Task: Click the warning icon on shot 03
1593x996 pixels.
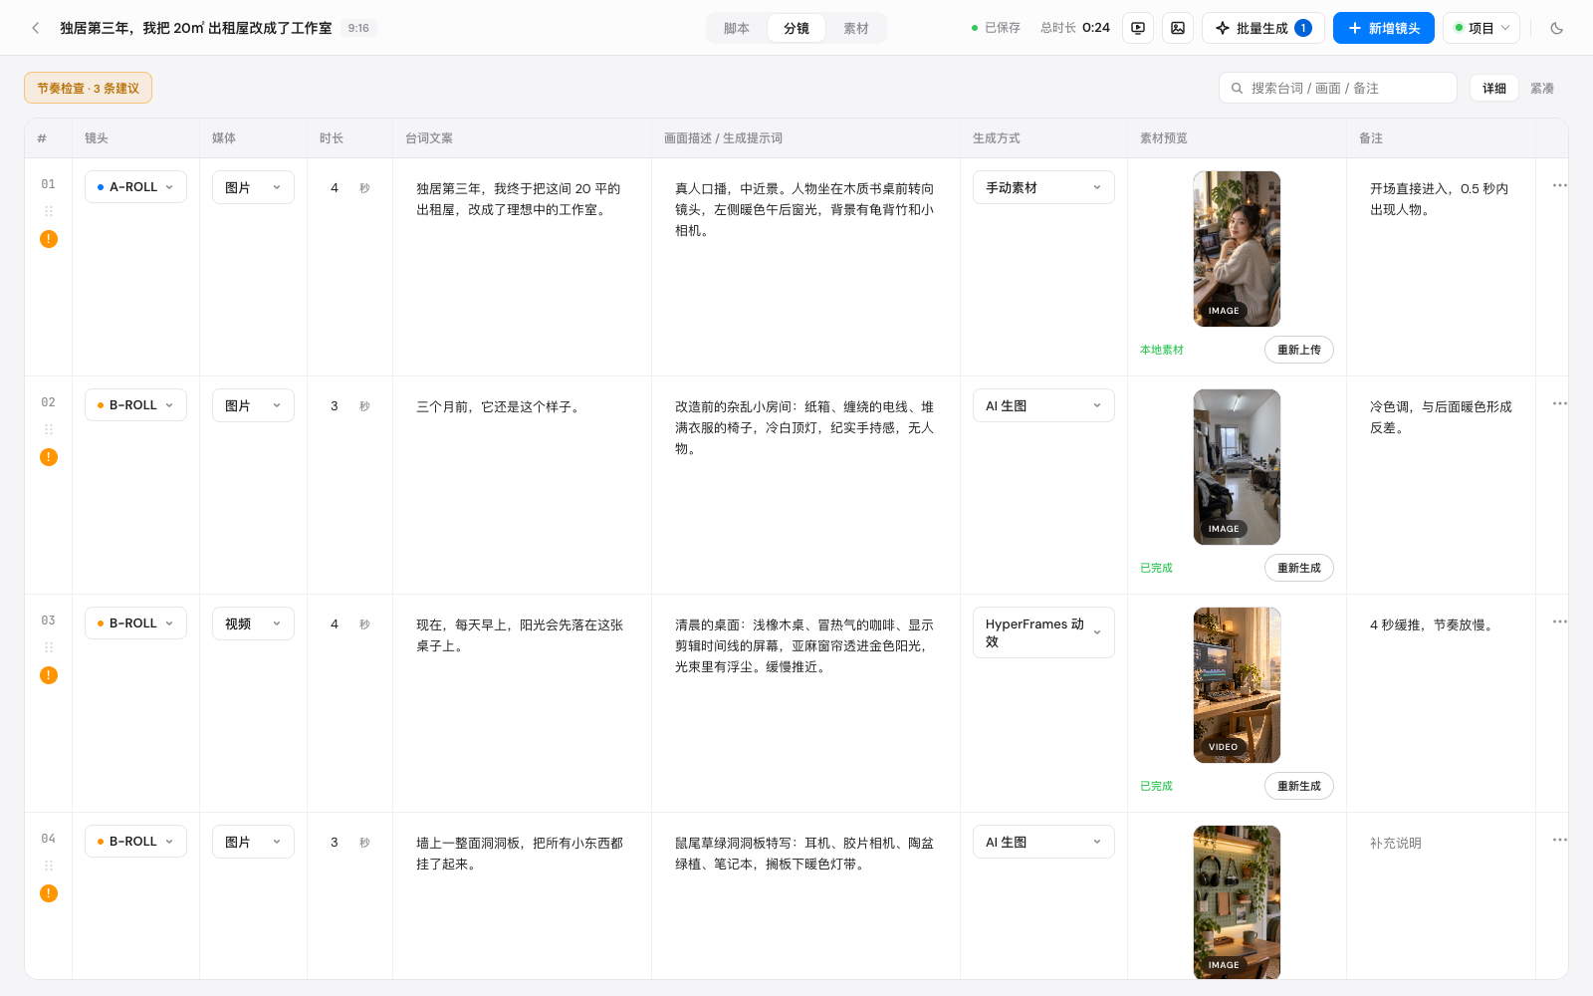Action: (x=49, y=675)
